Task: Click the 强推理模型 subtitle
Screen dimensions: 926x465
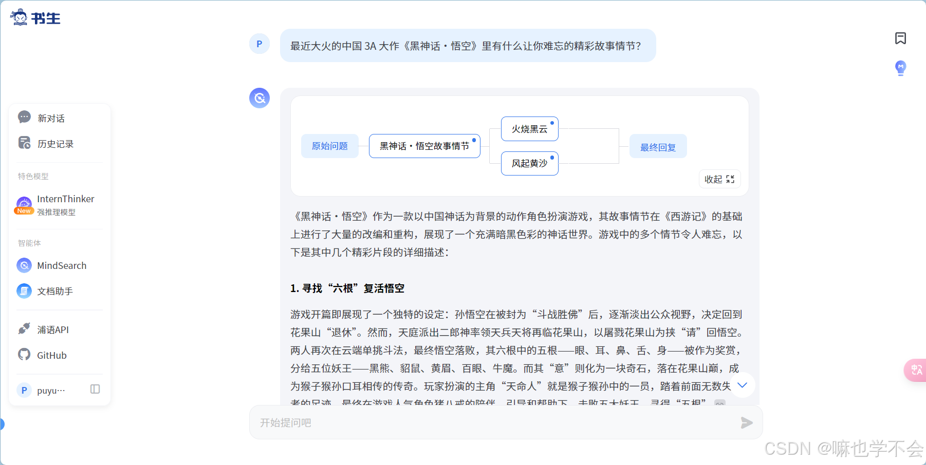Action: [56, 212]
